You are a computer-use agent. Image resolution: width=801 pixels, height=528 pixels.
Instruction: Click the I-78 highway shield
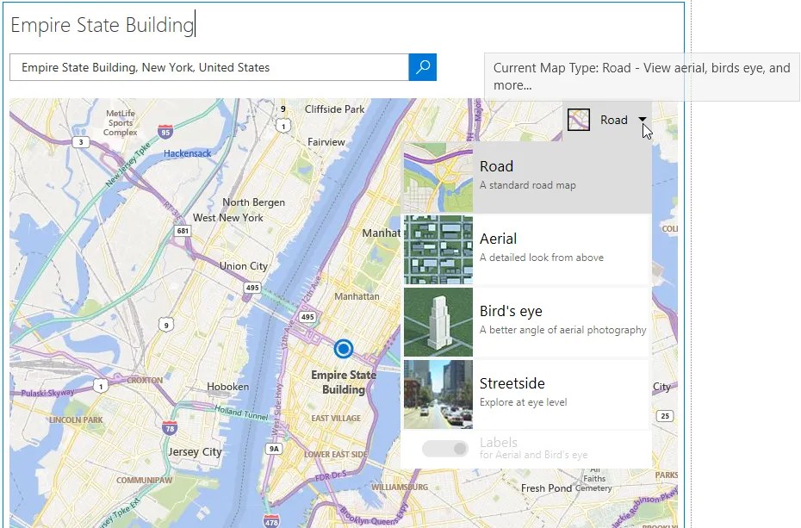coord(170,428)
